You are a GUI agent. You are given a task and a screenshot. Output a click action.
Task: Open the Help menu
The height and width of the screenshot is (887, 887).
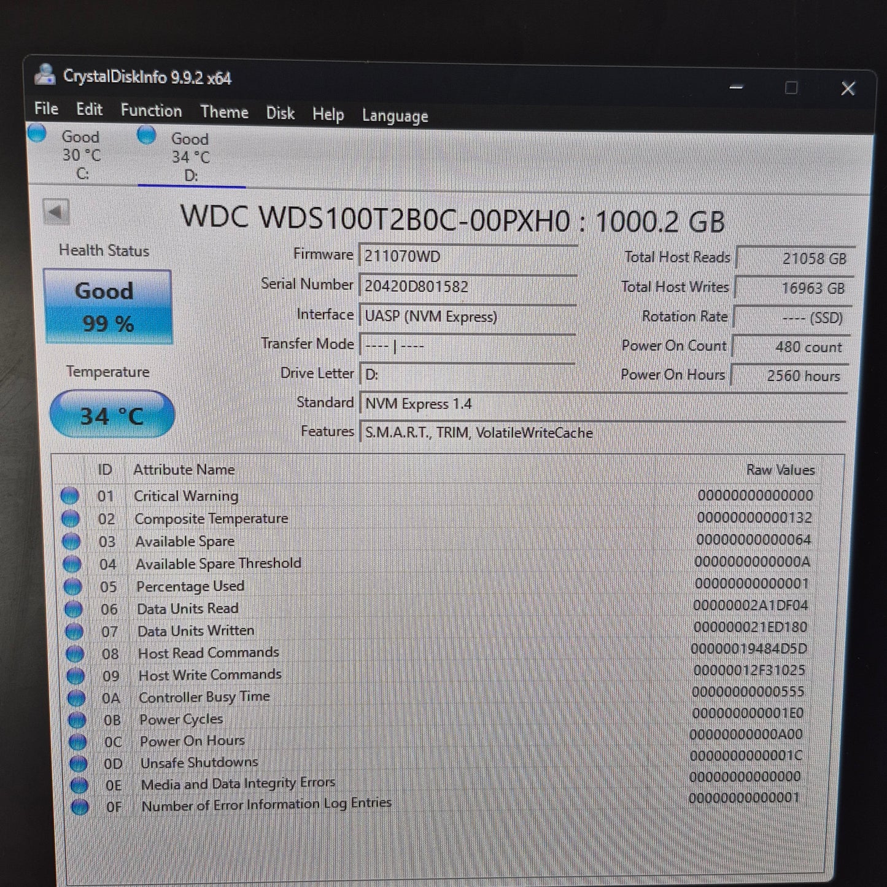pos(328,114)
